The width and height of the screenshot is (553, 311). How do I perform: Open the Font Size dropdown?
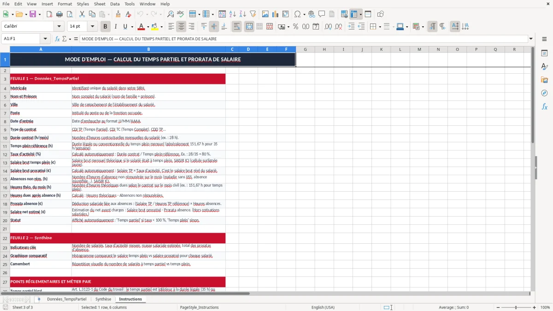[x=93, y=26]
